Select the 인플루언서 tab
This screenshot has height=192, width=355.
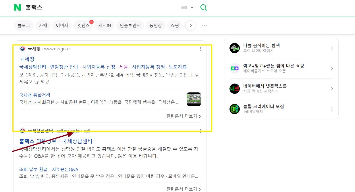pos(130,25)
